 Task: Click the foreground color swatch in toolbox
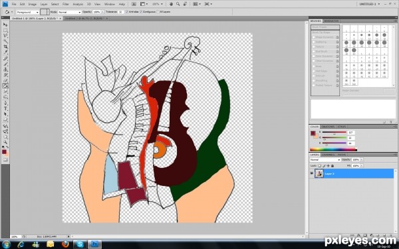pos(4,151)
